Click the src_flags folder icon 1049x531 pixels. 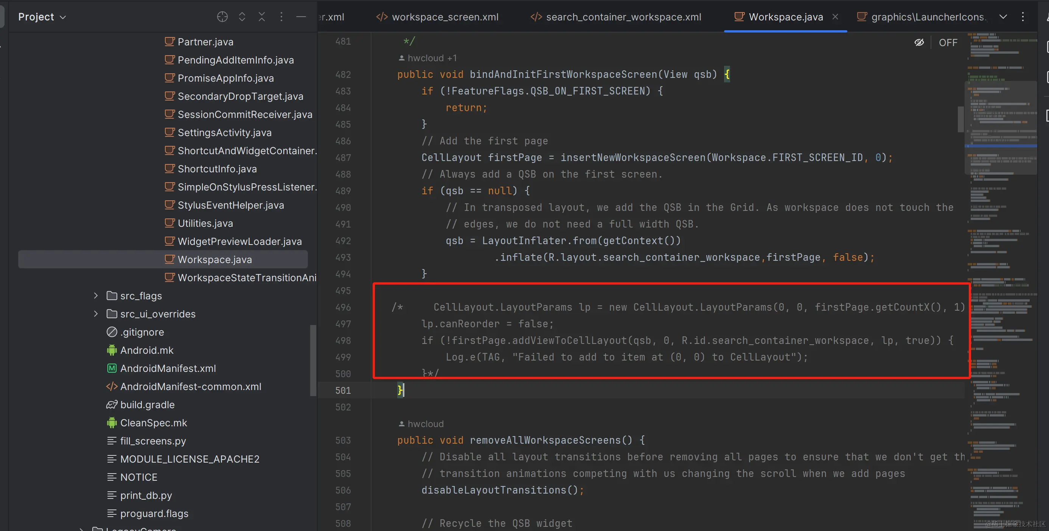[x=112, y=296]
